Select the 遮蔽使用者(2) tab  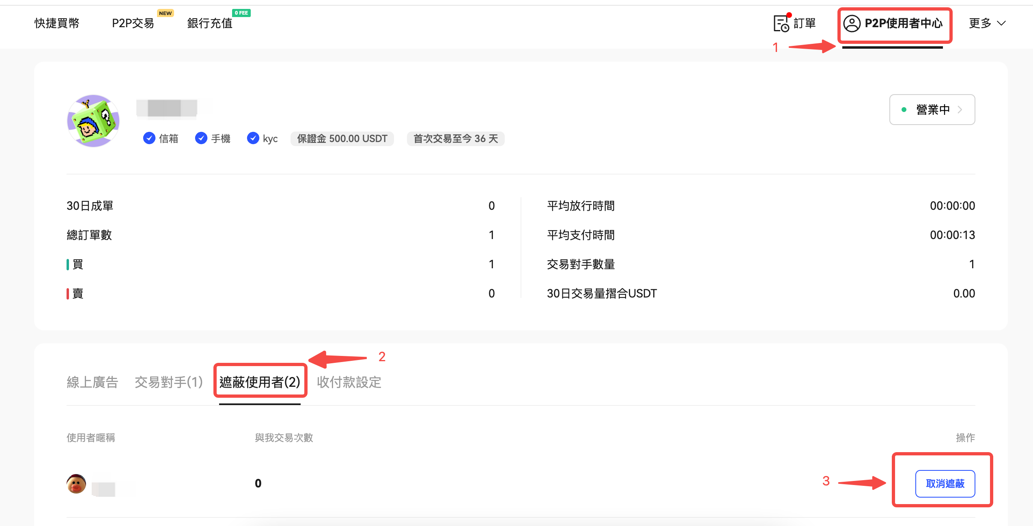click(x=260, y=382)
